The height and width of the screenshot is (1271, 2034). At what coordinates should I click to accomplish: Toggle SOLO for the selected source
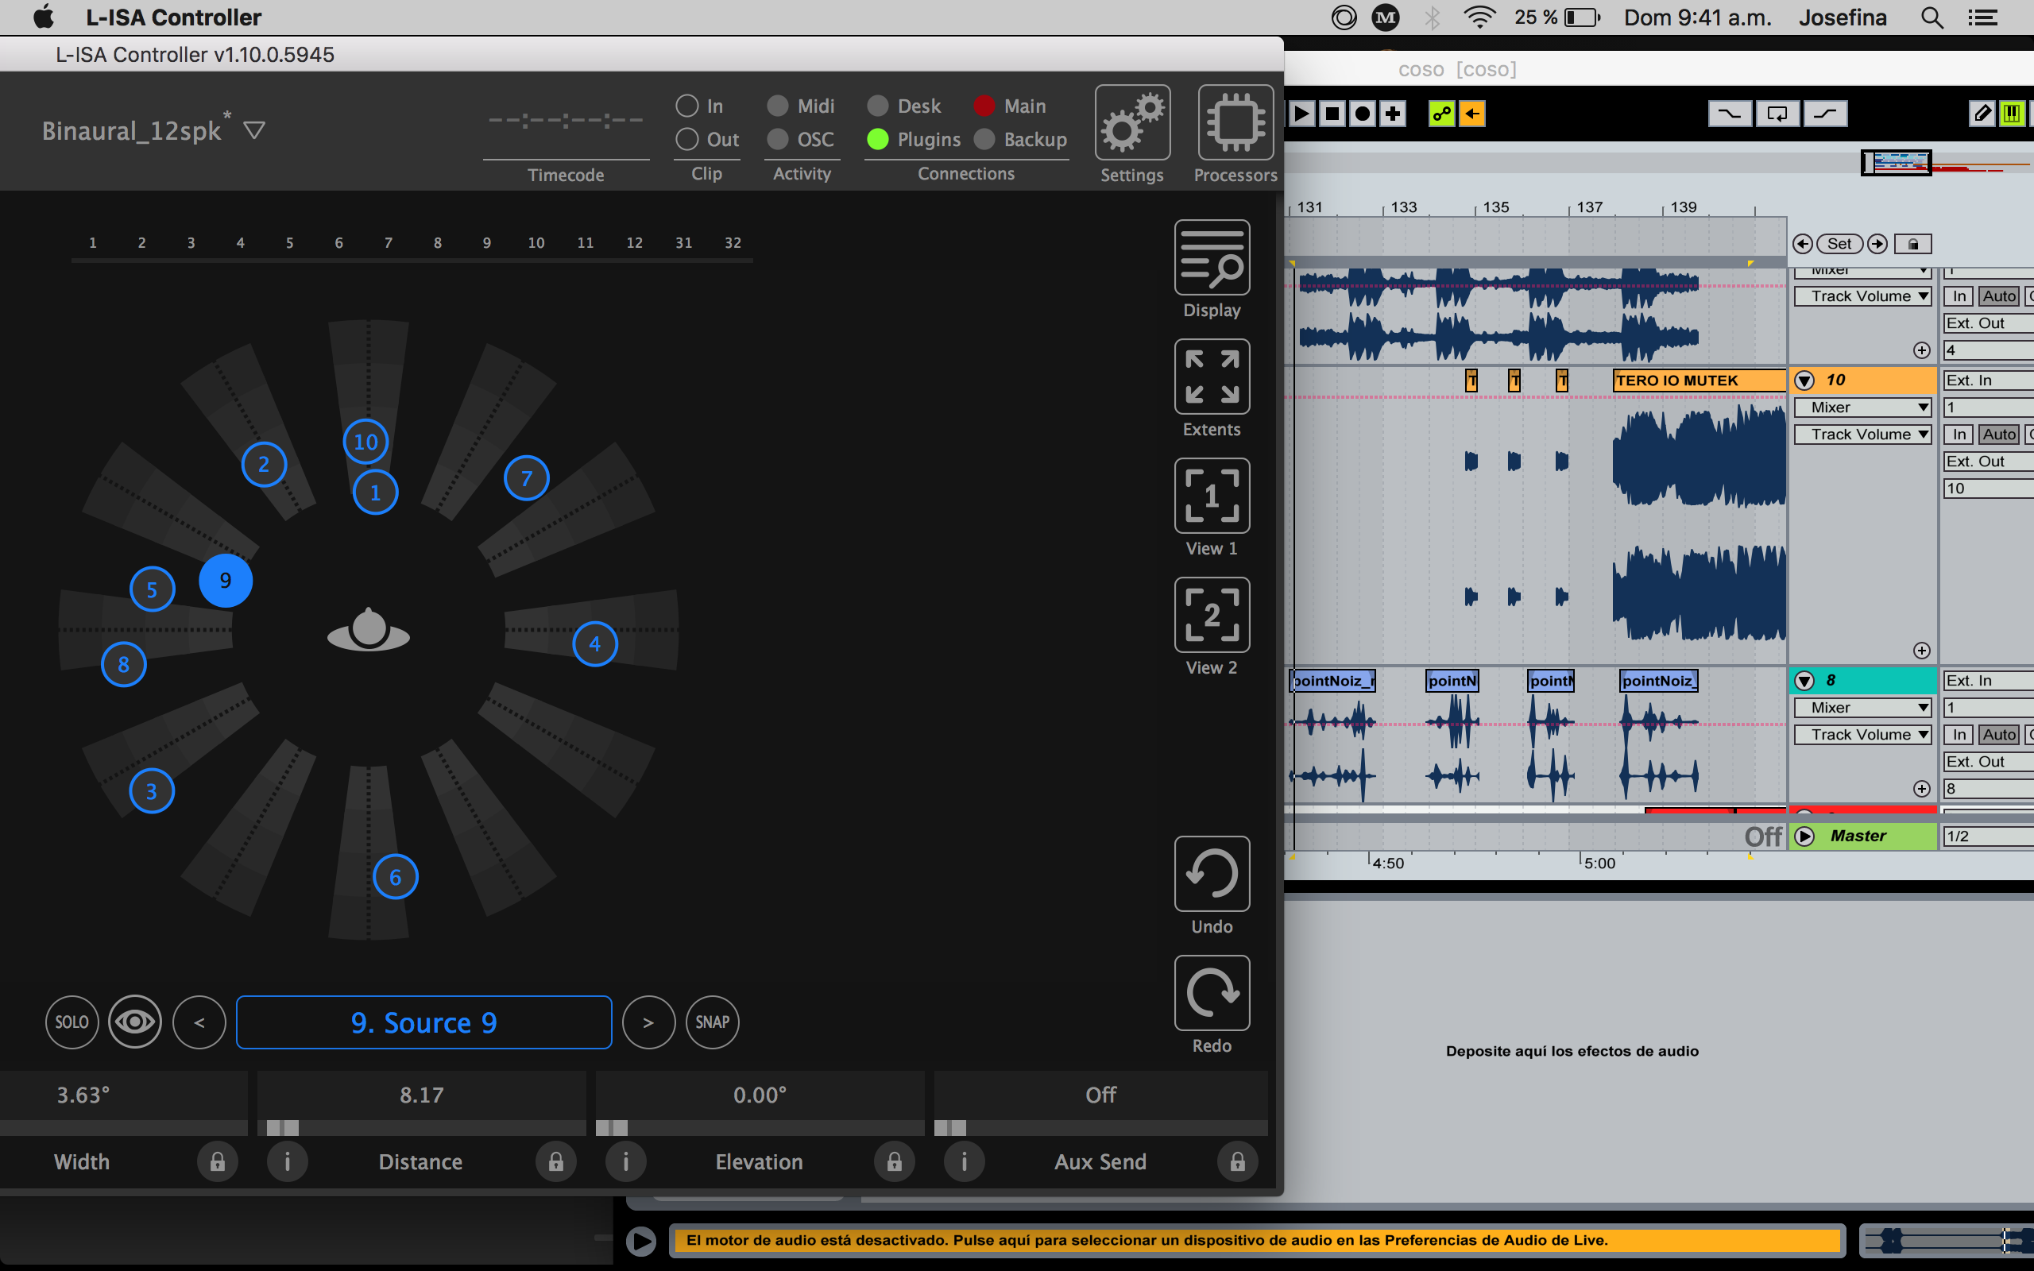pyautogui.click(x=72, y=1022)
